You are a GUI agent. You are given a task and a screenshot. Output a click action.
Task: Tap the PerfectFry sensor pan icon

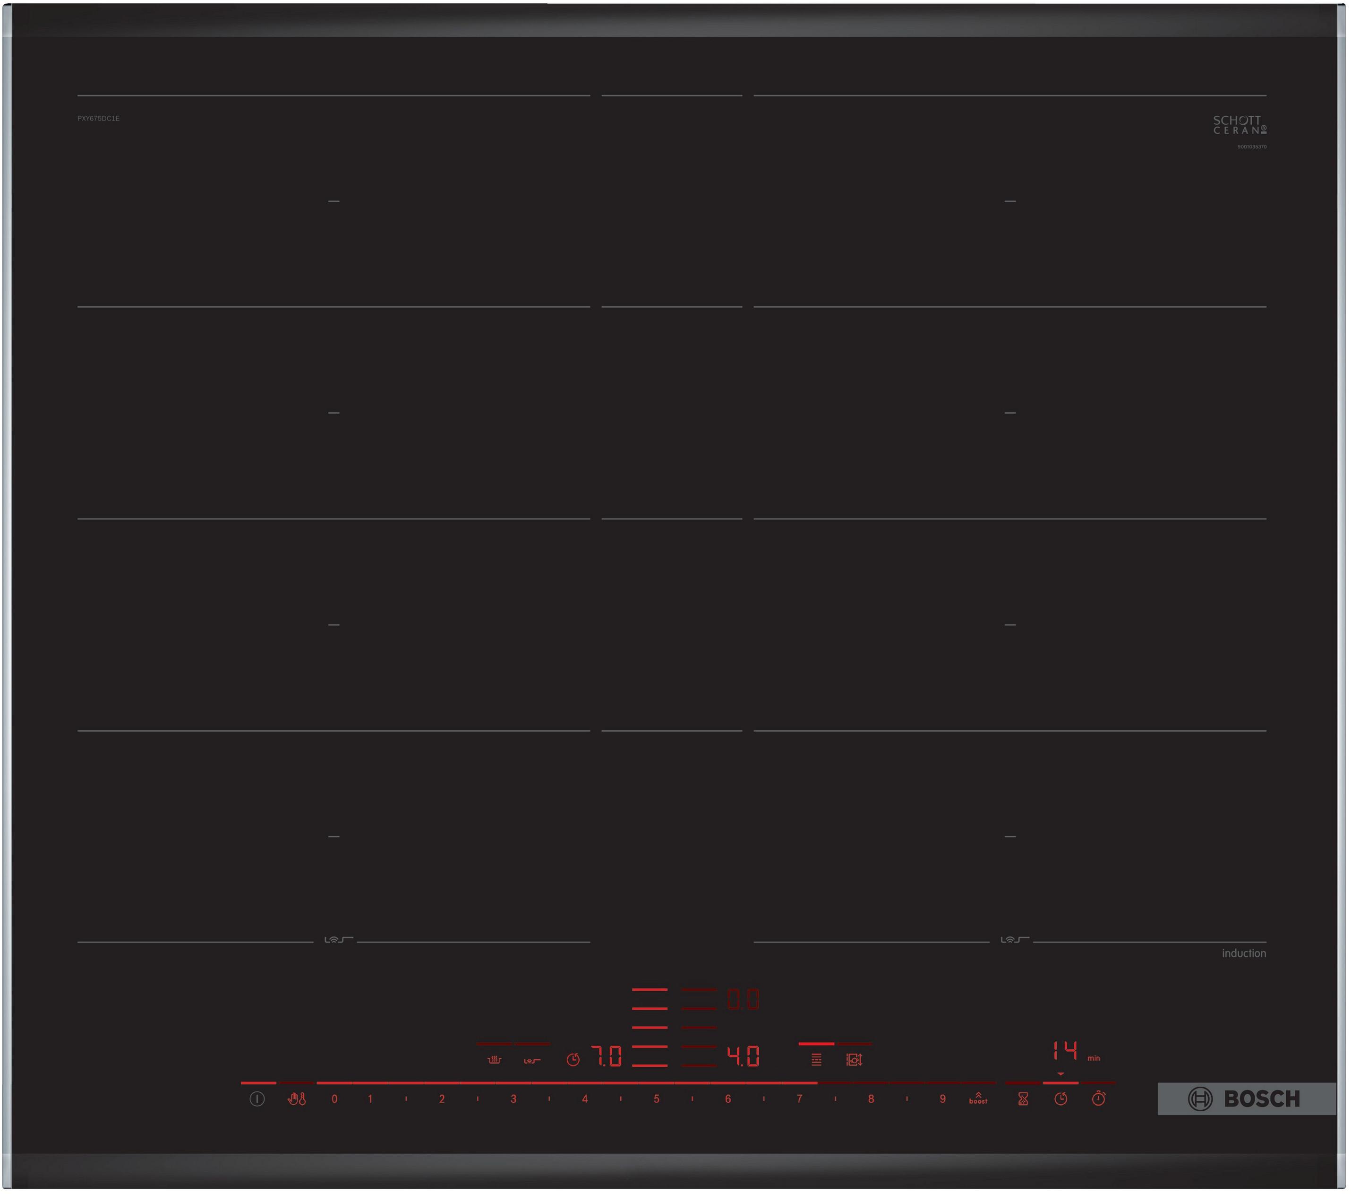pyautogui.click(x=532, y=1060)
